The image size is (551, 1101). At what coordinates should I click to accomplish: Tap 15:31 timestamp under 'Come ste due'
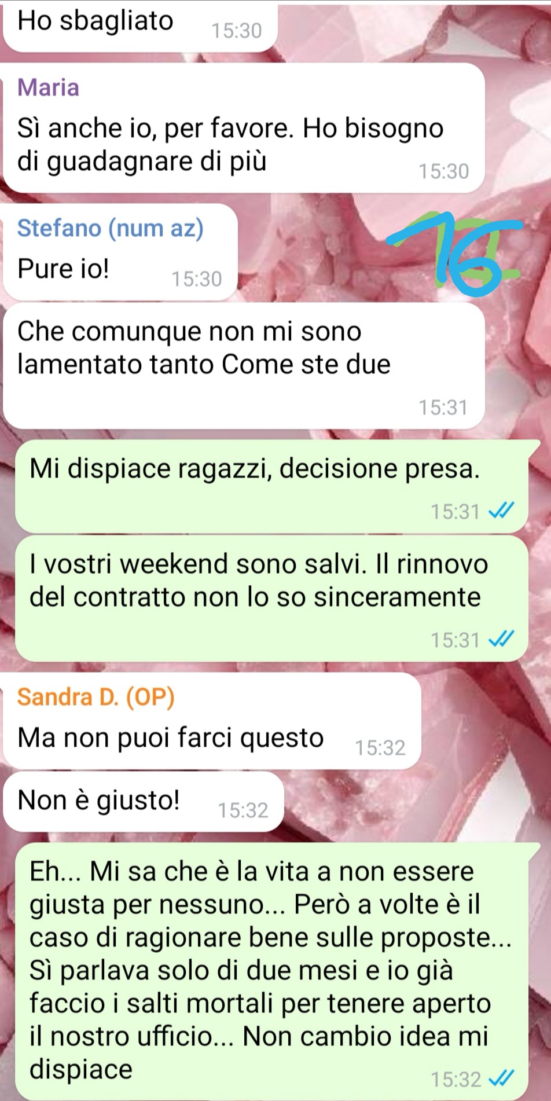pyautogui.click(x=443, y=408)
